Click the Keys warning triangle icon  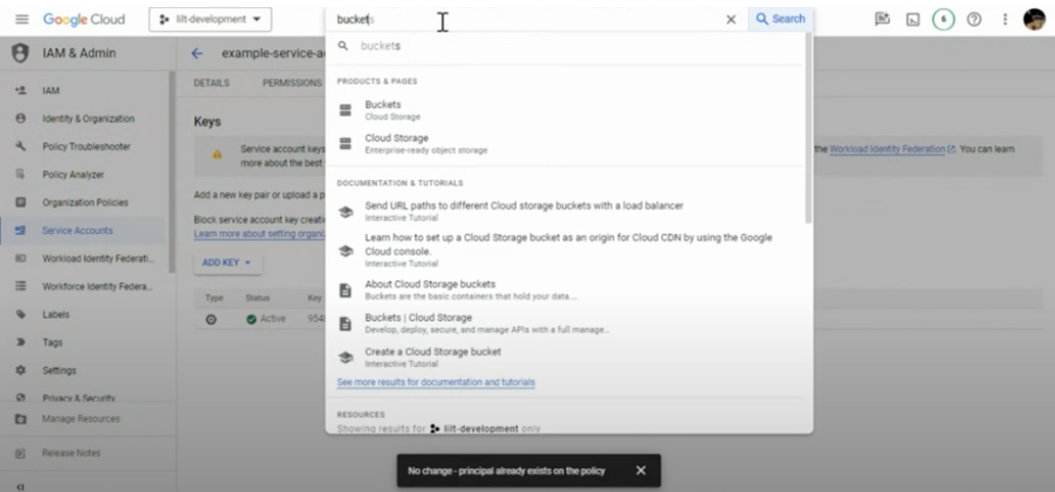pos(218,155)
